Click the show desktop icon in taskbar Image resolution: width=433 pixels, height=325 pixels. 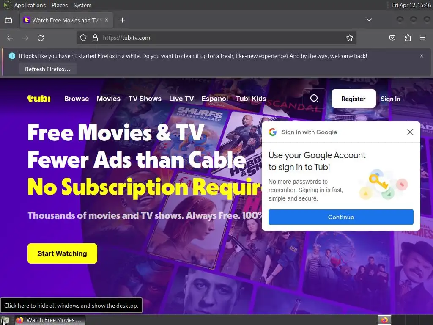point(5,320)
